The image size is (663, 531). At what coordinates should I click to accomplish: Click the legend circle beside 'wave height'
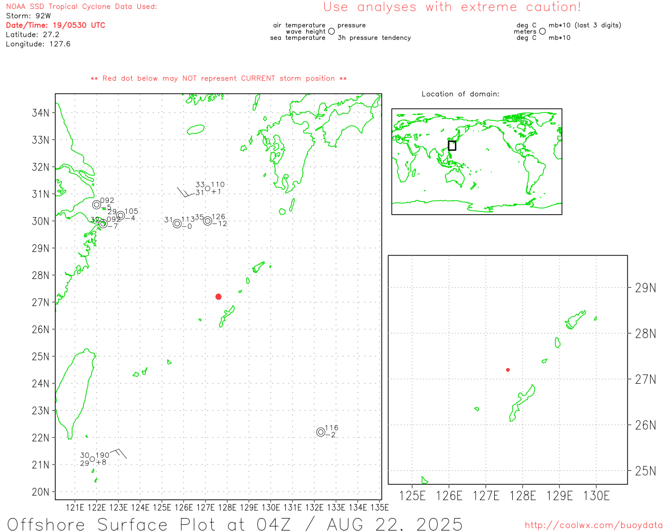(331, 31)
